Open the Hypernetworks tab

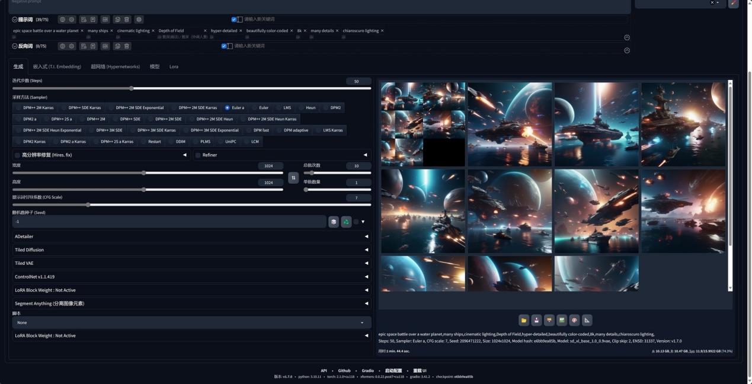115,66
